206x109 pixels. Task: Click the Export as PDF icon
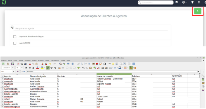[18, 64]
